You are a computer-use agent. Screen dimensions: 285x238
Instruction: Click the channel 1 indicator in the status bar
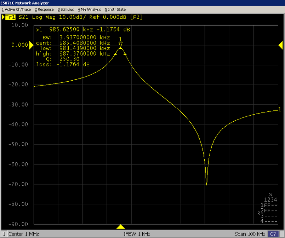click(x=4, y=234)
